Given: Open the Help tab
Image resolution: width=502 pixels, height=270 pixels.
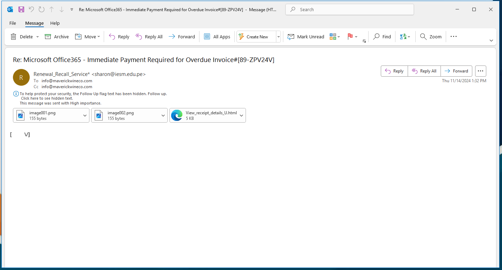Looking at the screenshot, I should click(55, 23).
